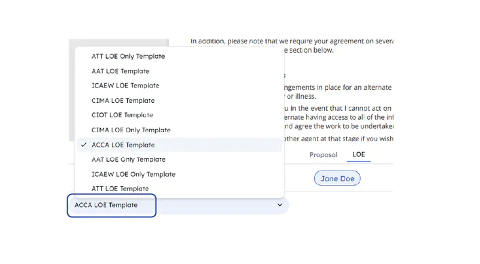Open the LOE tab
Viewport: 480px width, 264px height.
point(358,154)
